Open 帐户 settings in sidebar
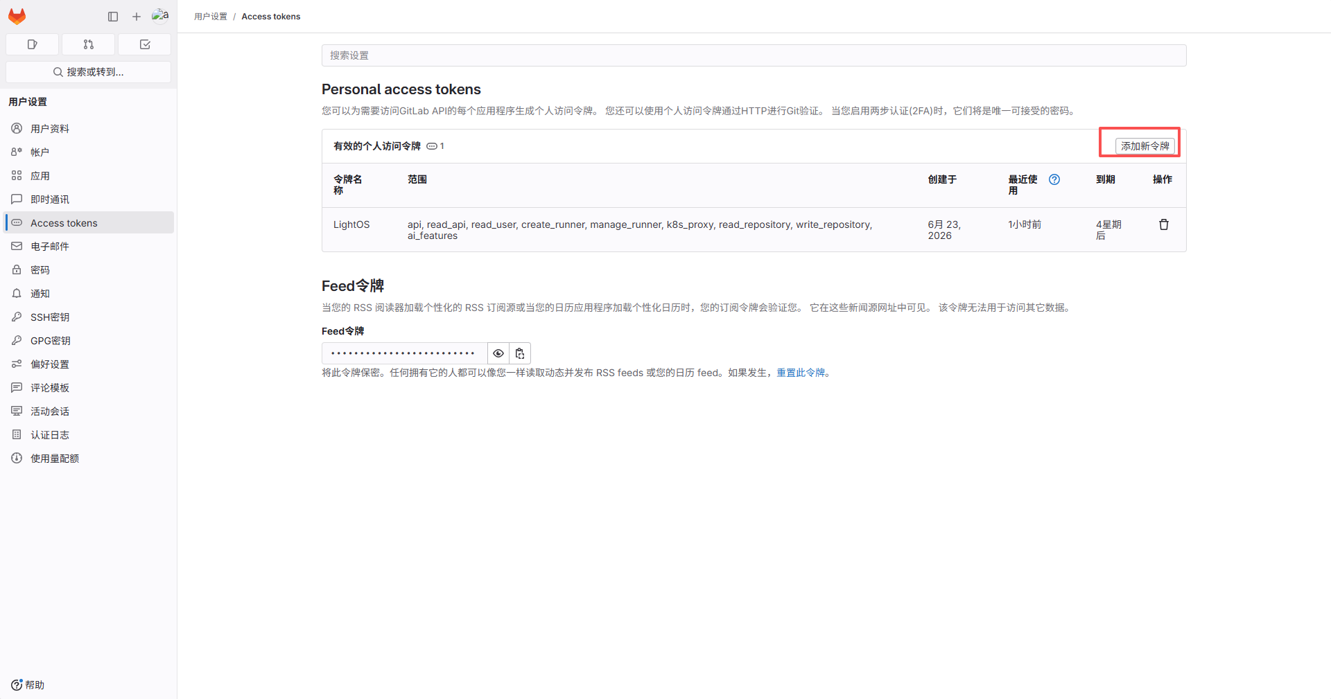This screenshot has height=699, width=1331. pyautogui.click(x=89, y=152)
